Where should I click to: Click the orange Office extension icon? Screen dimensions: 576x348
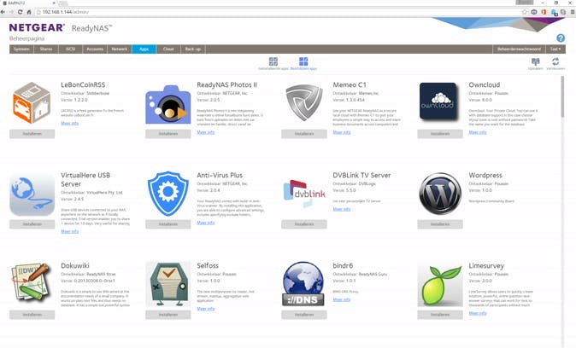[544, 12]
